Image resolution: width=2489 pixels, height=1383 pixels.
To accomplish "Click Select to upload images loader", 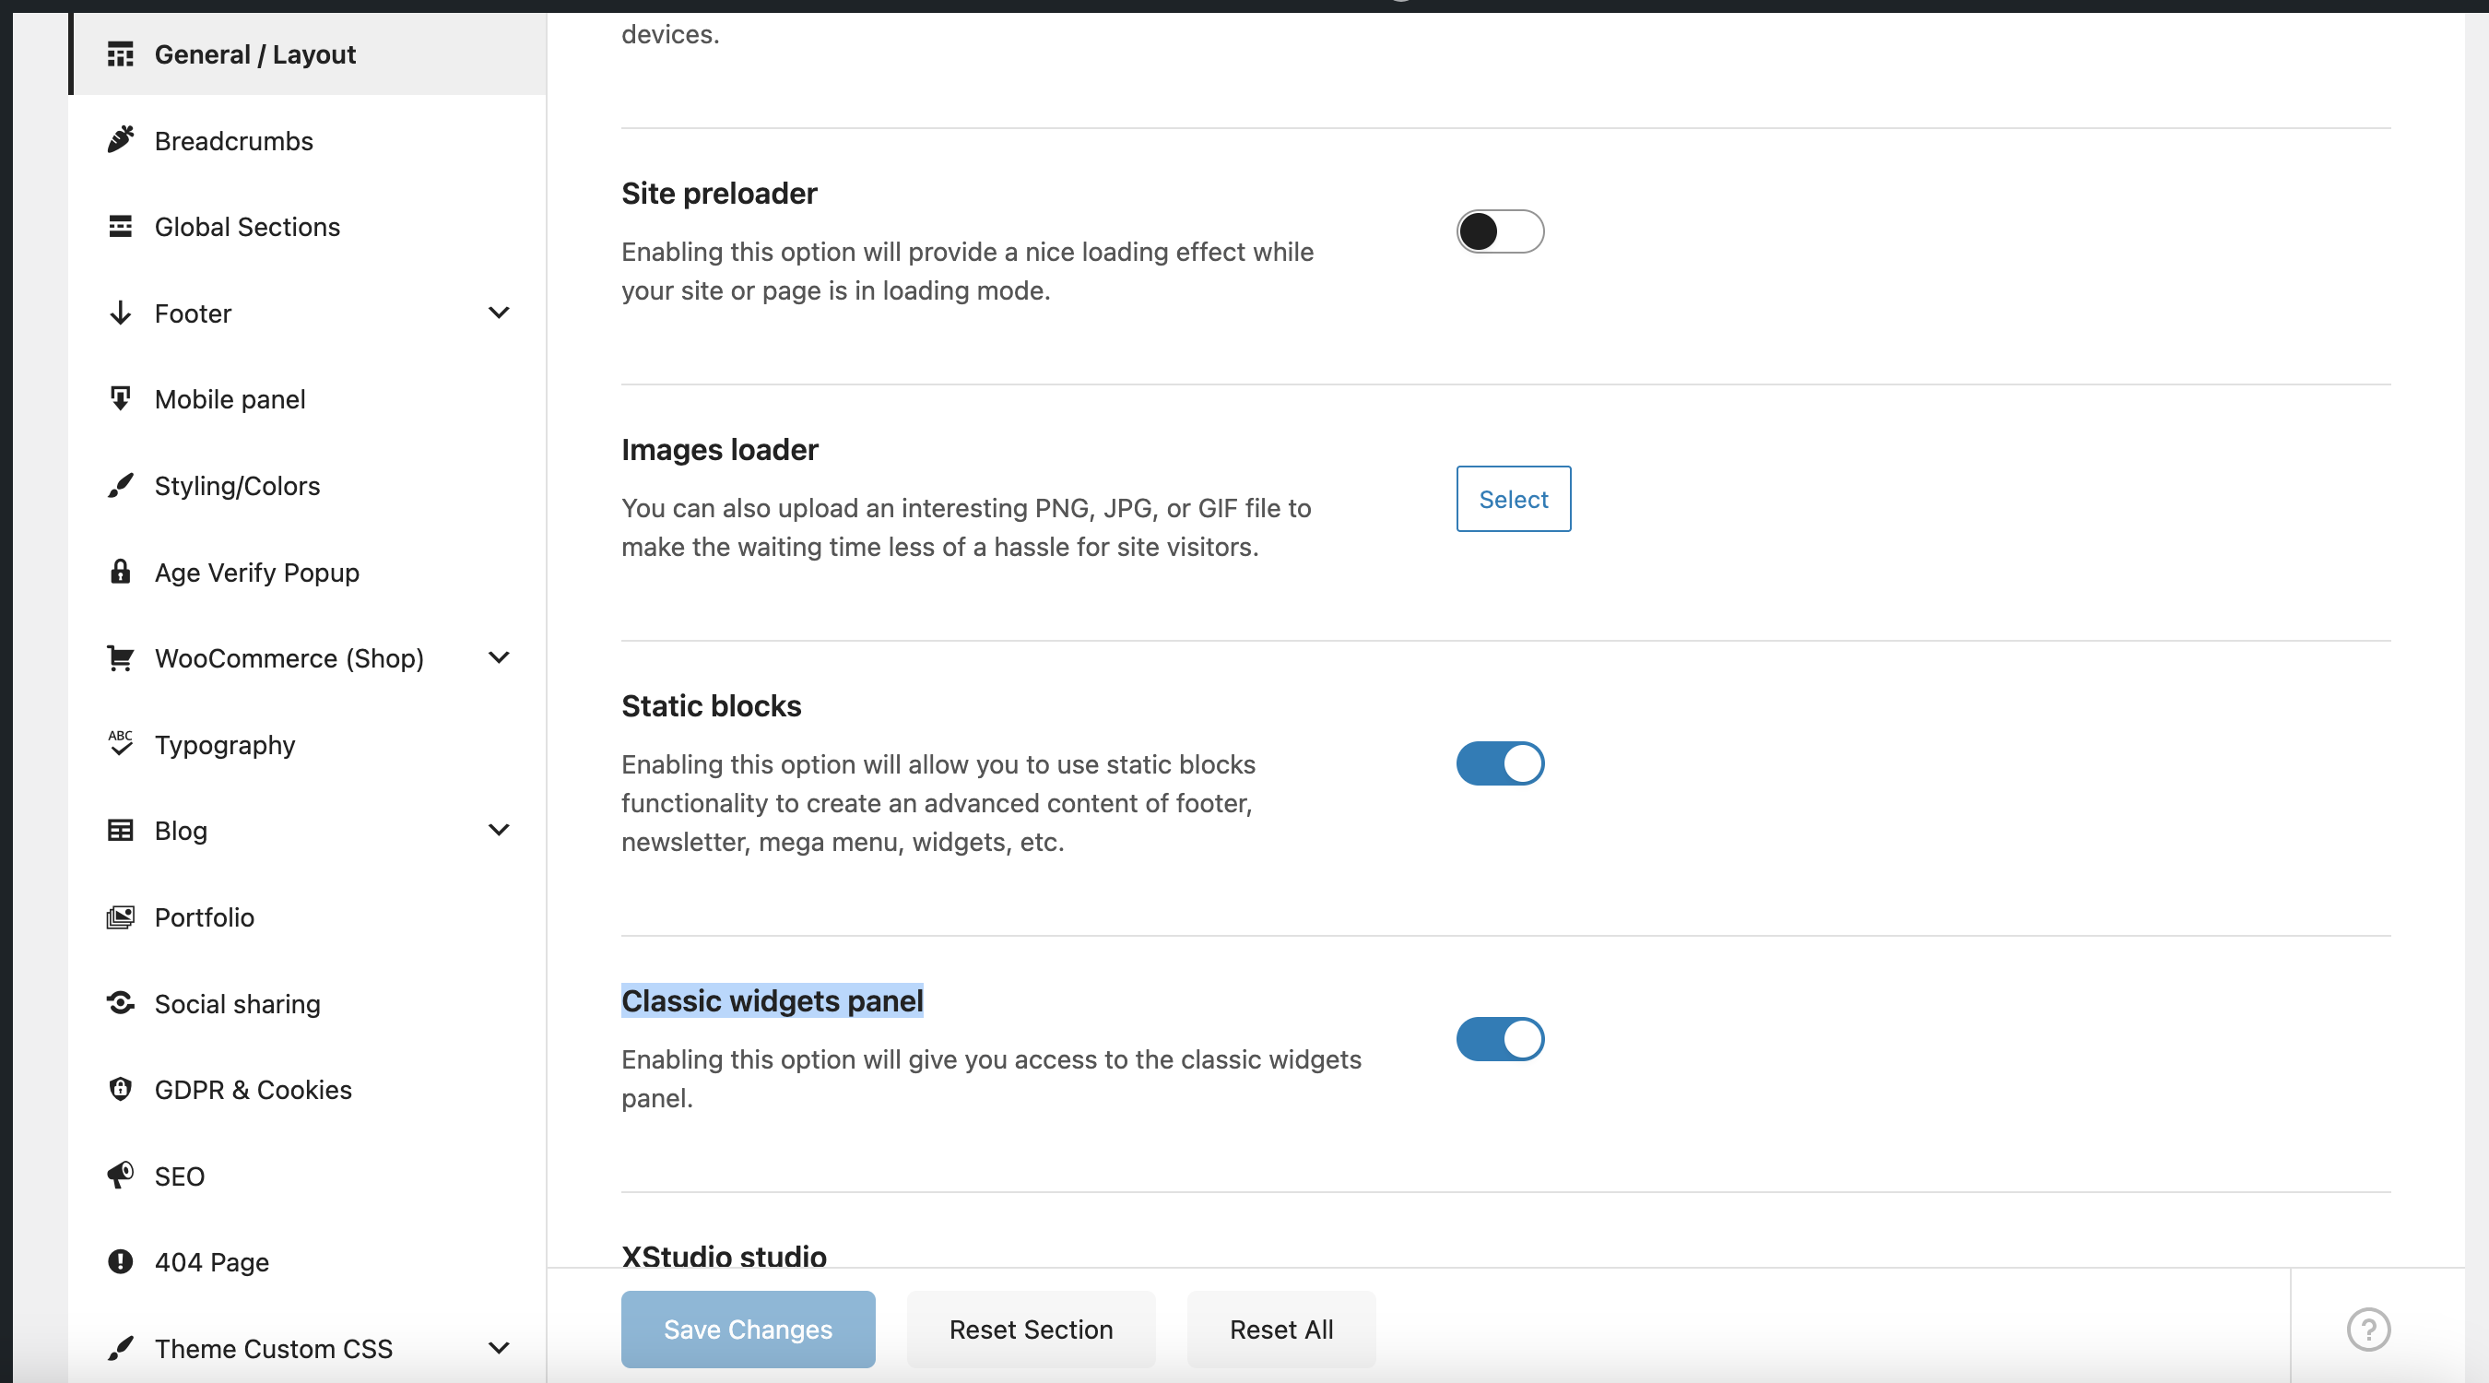I will [1512, 499].
